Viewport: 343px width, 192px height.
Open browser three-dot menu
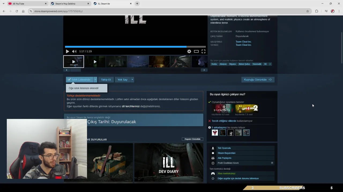point(339,11)
